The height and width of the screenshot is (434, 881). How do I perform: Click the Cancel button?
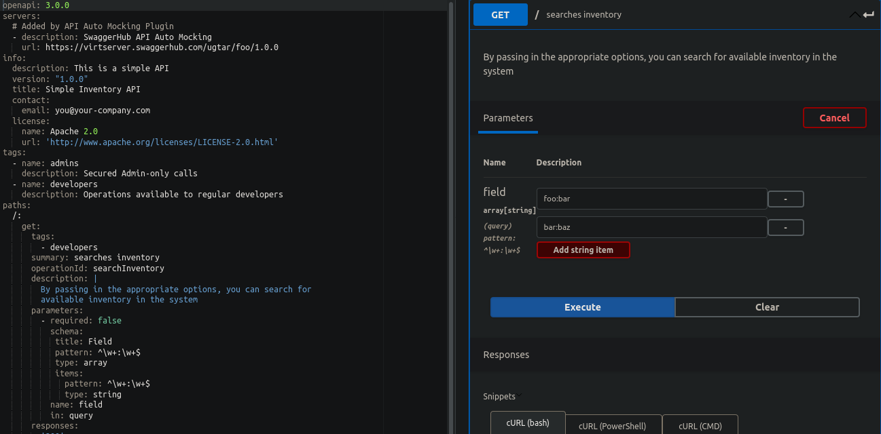tap(834, 117)
